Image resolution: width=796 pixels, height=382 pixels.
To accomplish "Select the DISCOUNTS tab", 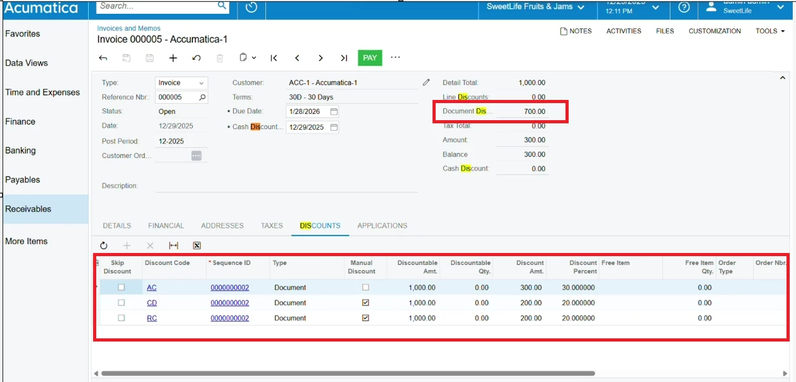I will point(320,226).
